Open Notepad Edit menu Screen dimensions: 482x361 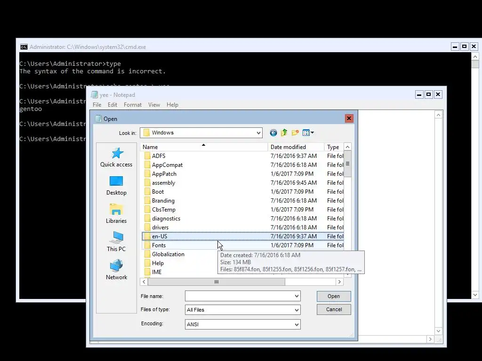(x=112, y=105)
